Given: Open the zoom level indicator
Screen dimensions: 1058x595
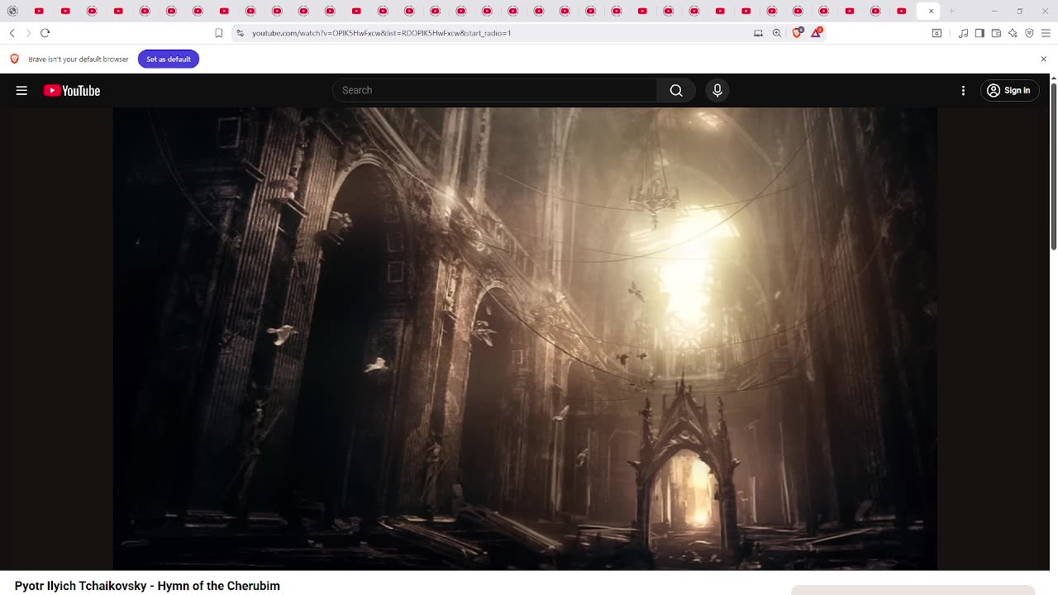Looking at the screenshot, I should click(x=777, y=33).
